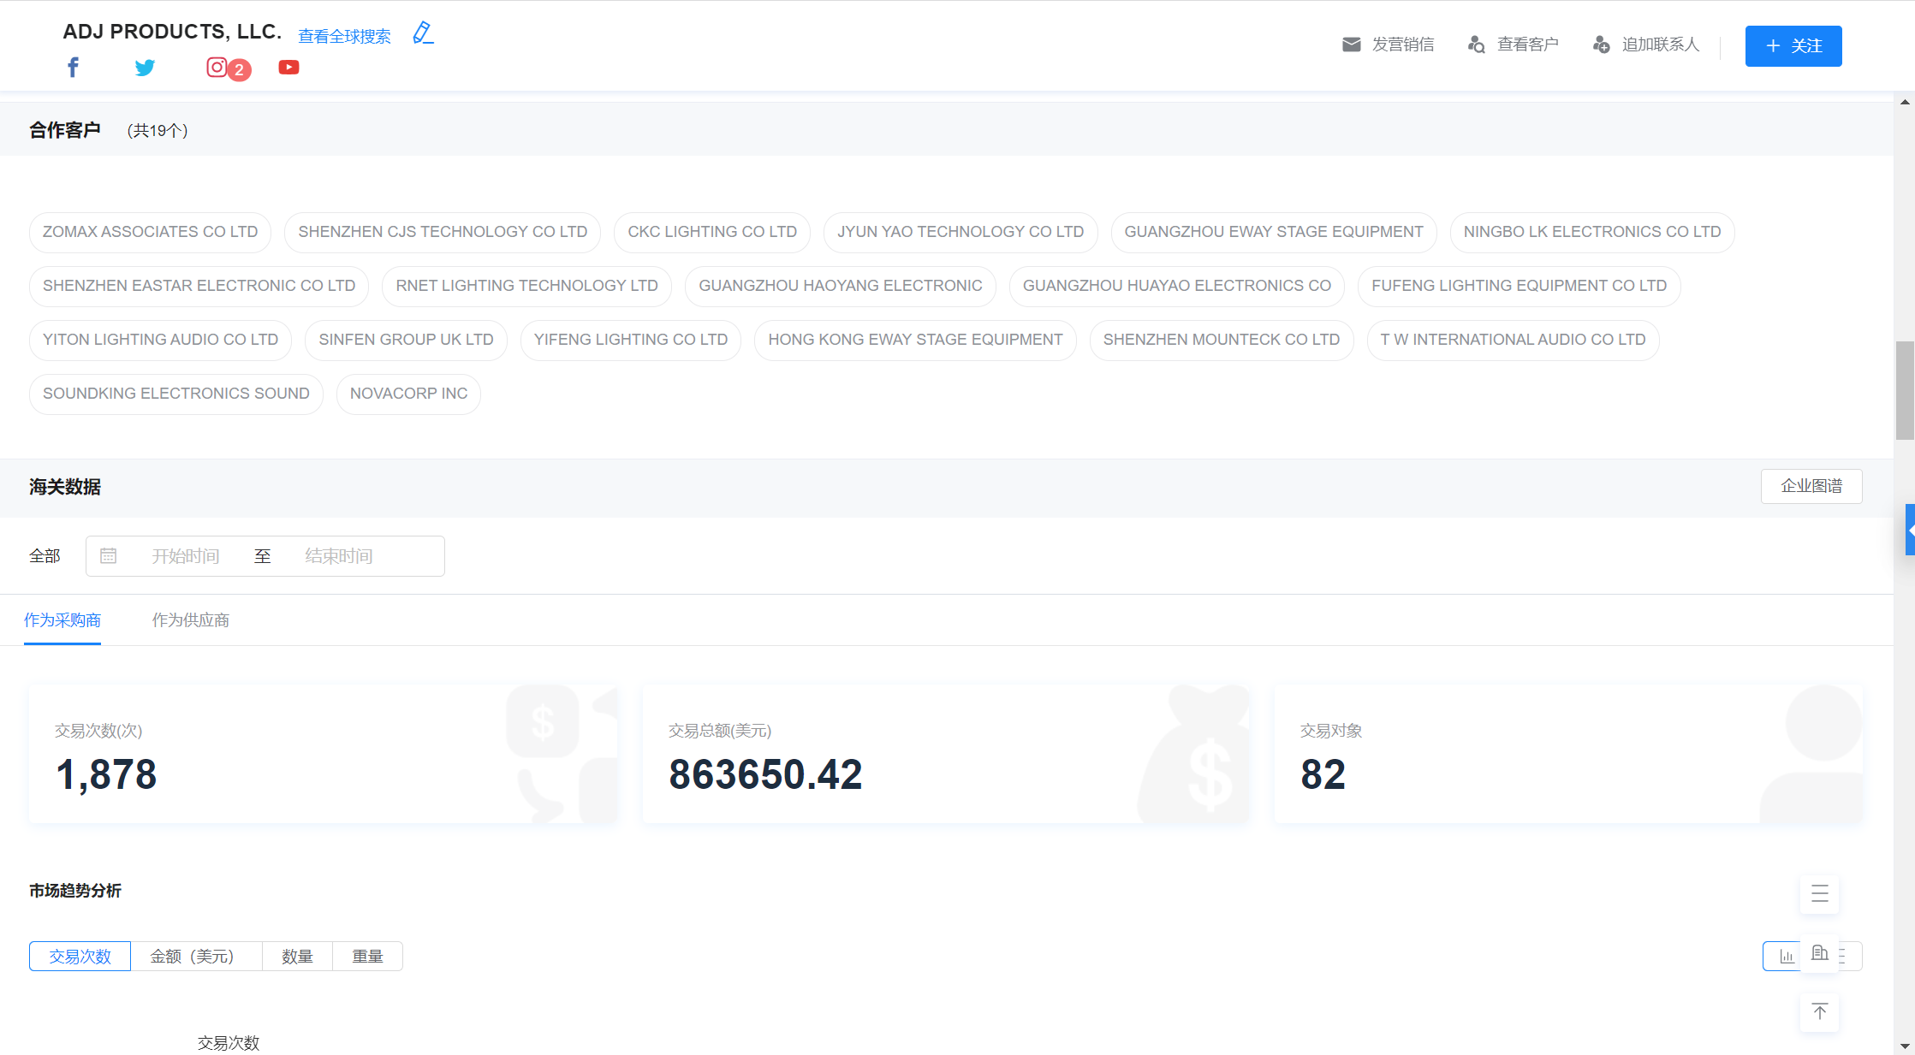Select customer SHENZHEN MOUNTECK CO LTD
1915x1055 pixels.
tap(1222, 340)
